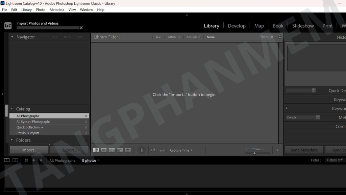Screen dimensions: 346x195
Task: Switch to Loupe view
Action: [x=104, y=150]
